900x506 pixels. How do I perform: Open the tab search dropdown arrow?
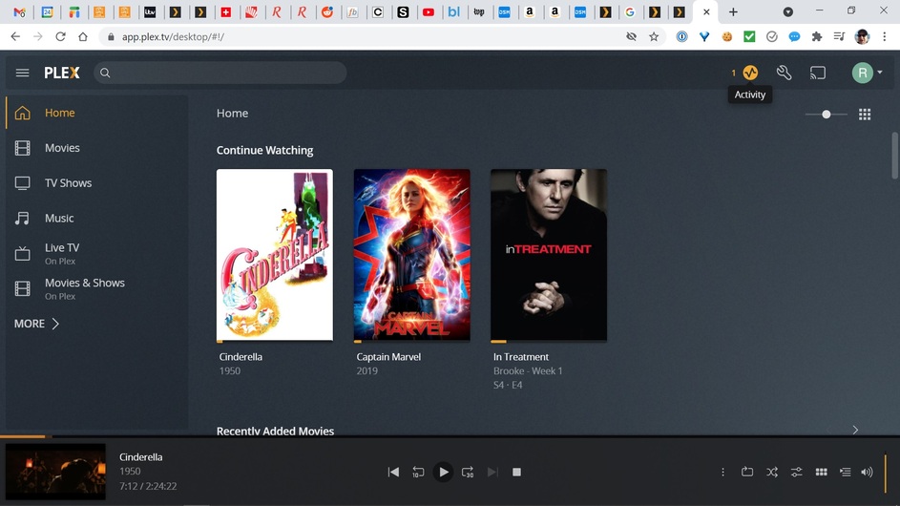[788, 12]
